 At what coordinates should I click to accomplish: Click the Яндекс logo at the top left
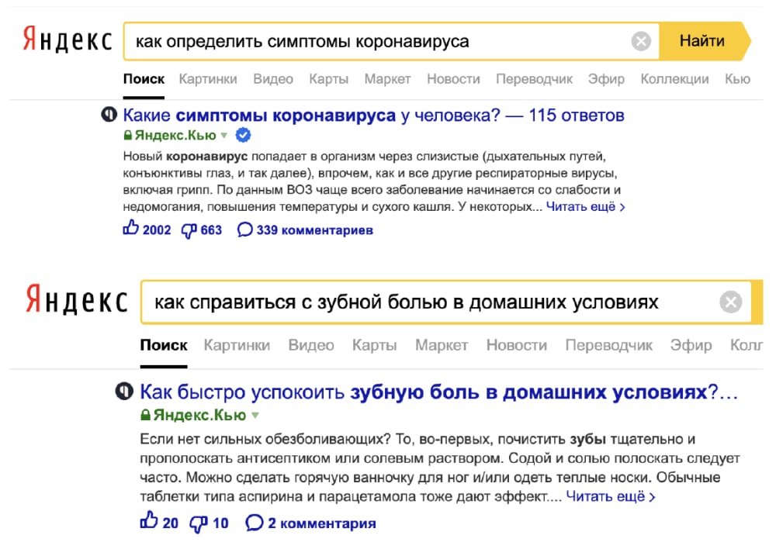(66, 39)
